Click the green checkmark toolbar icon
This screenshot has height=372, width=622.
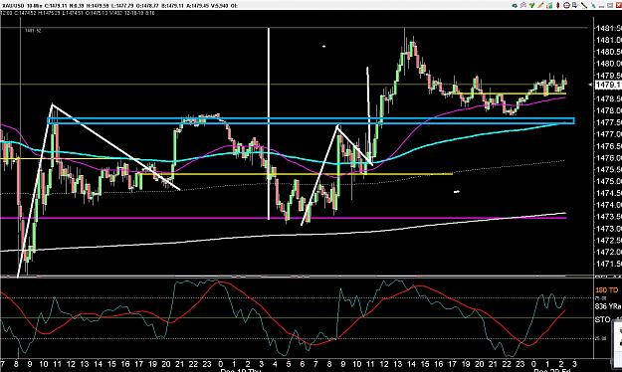[x=532, y=5]
